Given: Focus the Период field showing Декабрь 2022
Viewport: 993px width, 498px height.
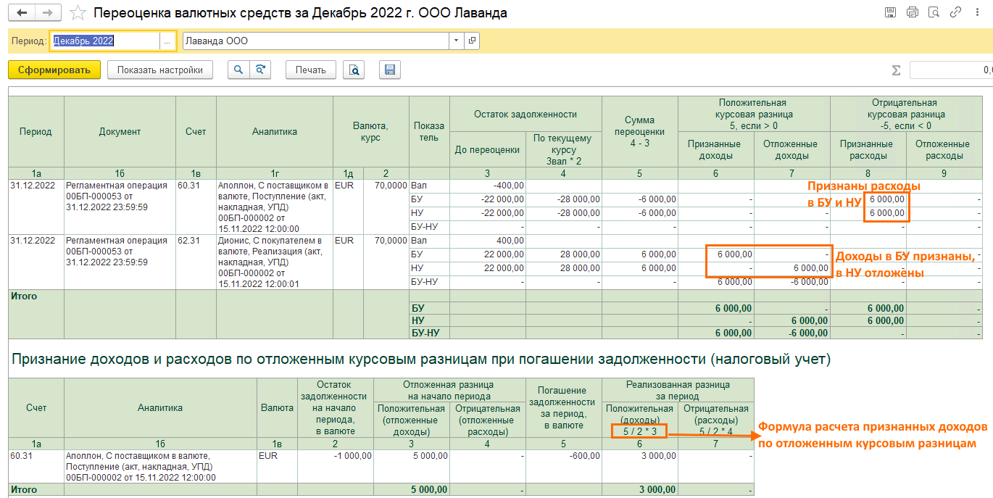Looking at the screenshot, I should 106,41.
